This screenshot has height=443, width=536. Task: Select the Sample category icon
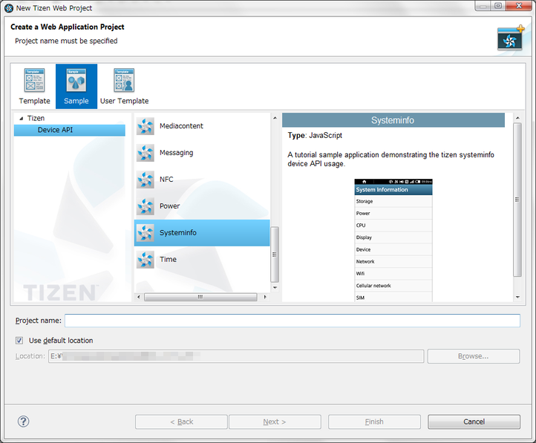pos(76,81)
